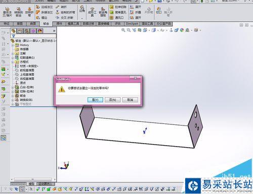Switch to the Sketch (草图) tab
253x194 pixels.
coord(20,24)
